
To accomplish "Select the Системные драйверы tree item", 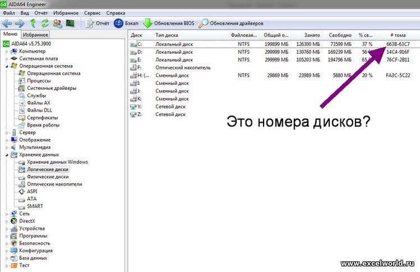I will pos(52,88).
